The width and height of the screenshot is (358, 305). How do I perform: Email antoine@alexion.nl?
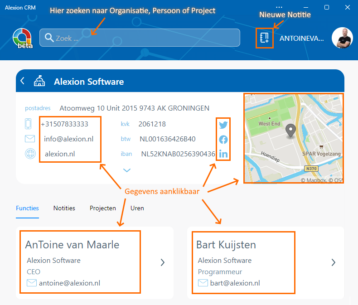tap(70, 283)
